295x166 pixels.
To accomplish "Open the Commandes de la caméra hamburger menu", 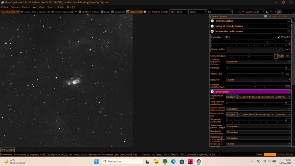I will point(289,31).
